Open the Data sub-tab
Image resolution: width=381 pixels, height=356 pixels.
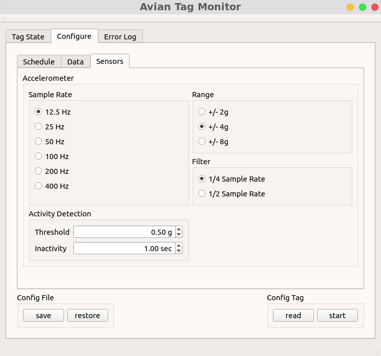(x=75, y=62)
